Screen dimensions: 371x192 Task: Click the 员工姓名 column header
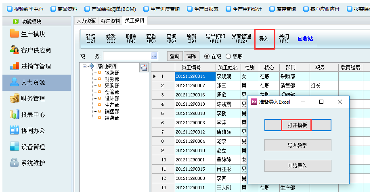[228, 67]
